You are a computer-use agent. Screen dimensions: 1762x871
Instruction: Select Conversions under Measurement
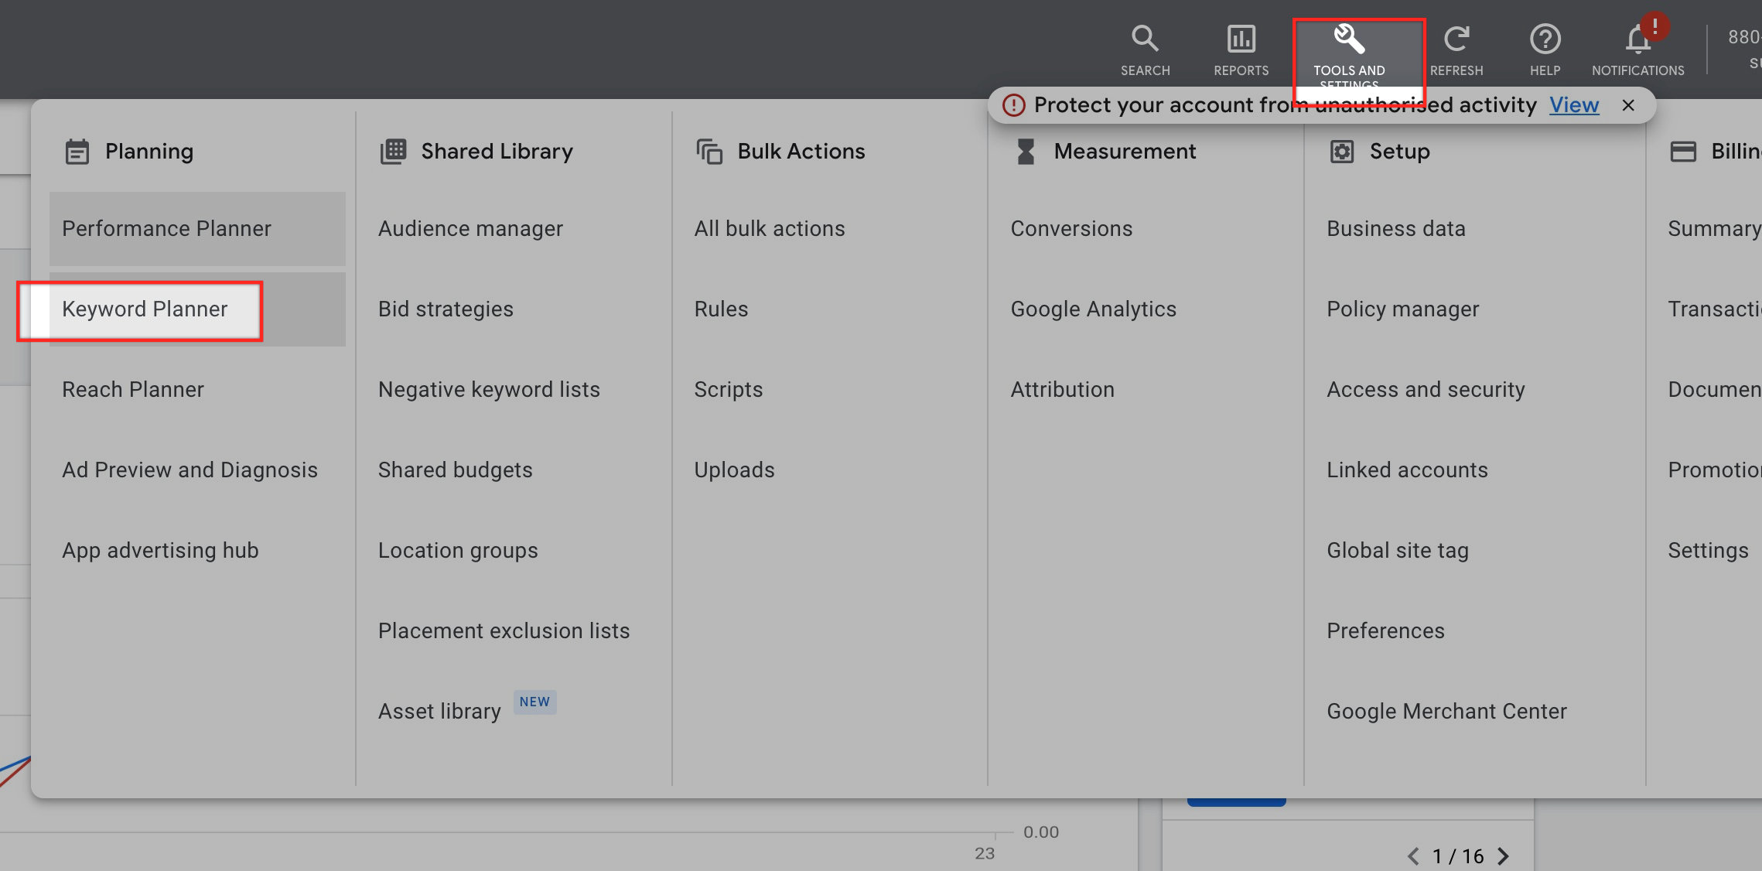coord(1071,229)
